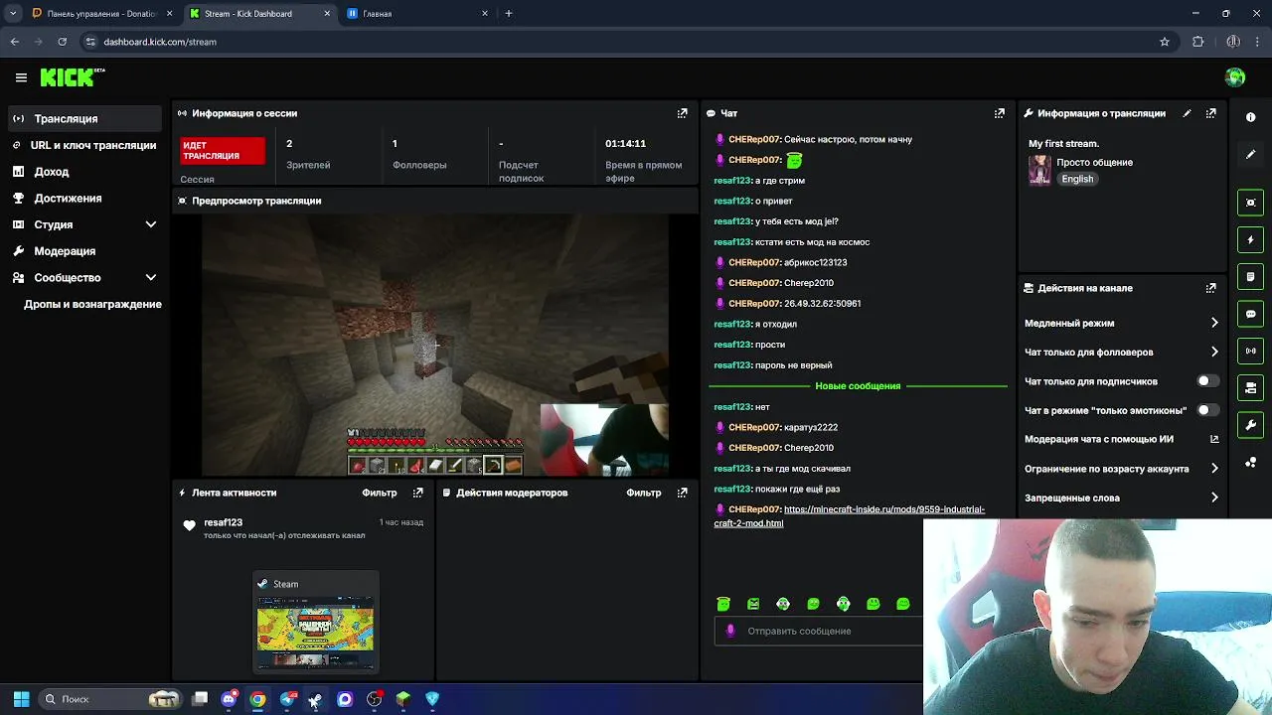Screen dimensions: 1272x715
Task: Click the ИДЕТ ТРАНСЛЯЦИЯ red status badge
Action: coord(223,151)
